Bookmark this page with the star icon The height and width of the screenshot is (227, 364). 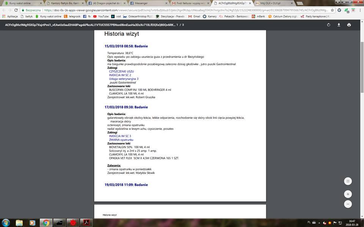[333, 10]
